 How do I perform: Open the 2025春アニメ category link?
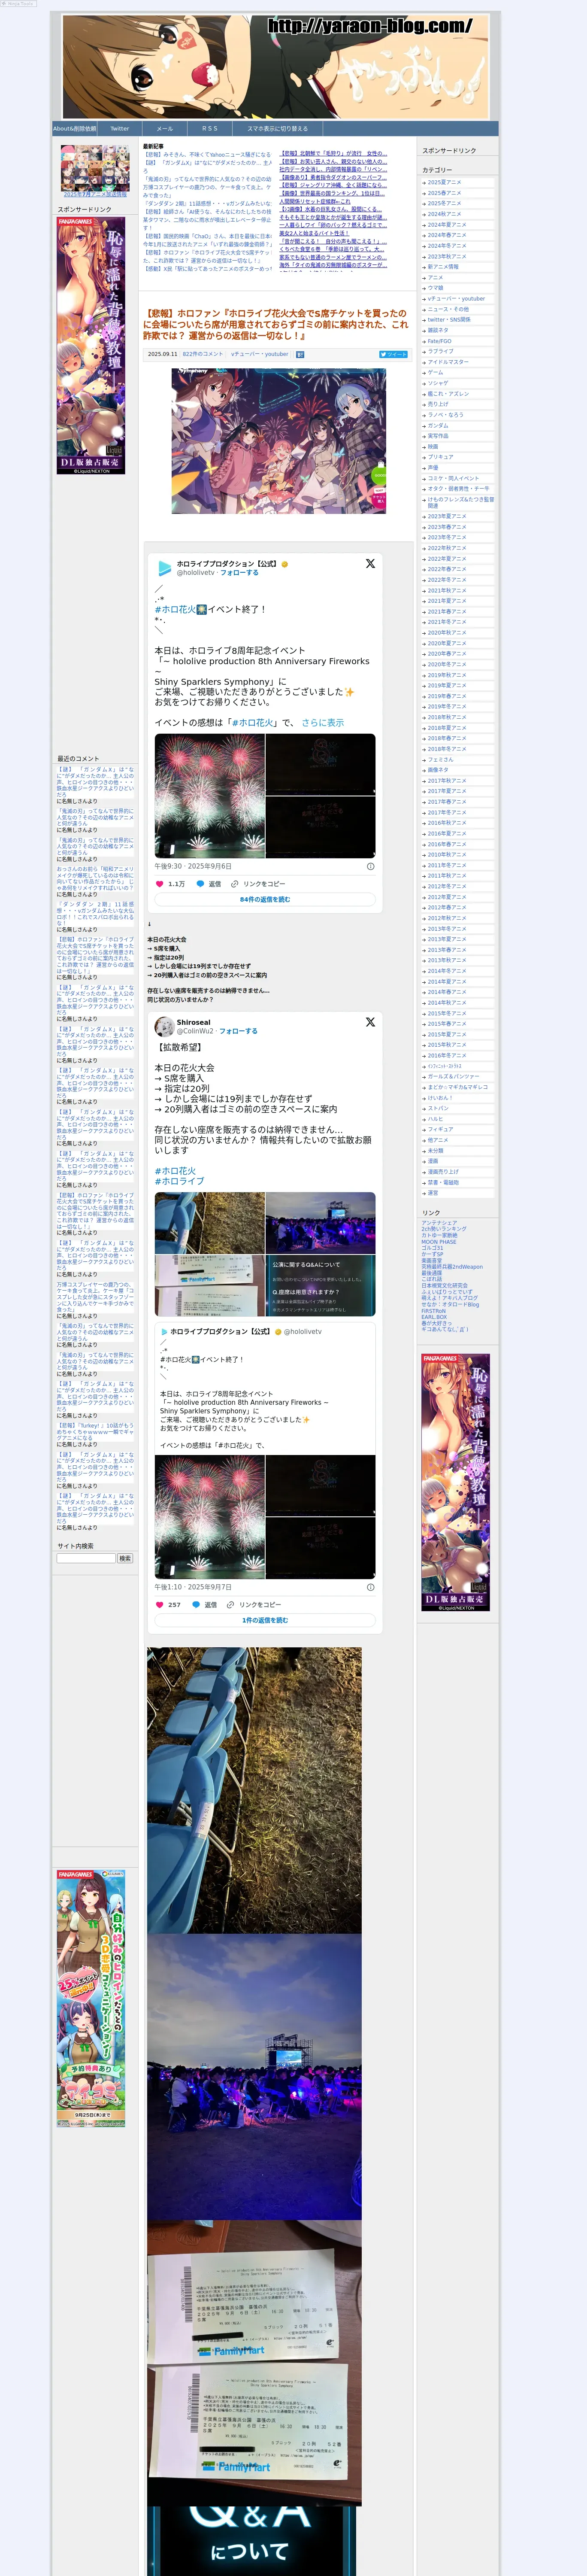445,193
